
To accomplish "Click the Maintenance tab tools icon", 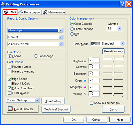I will pyautogui.click(x=45, y=12).
